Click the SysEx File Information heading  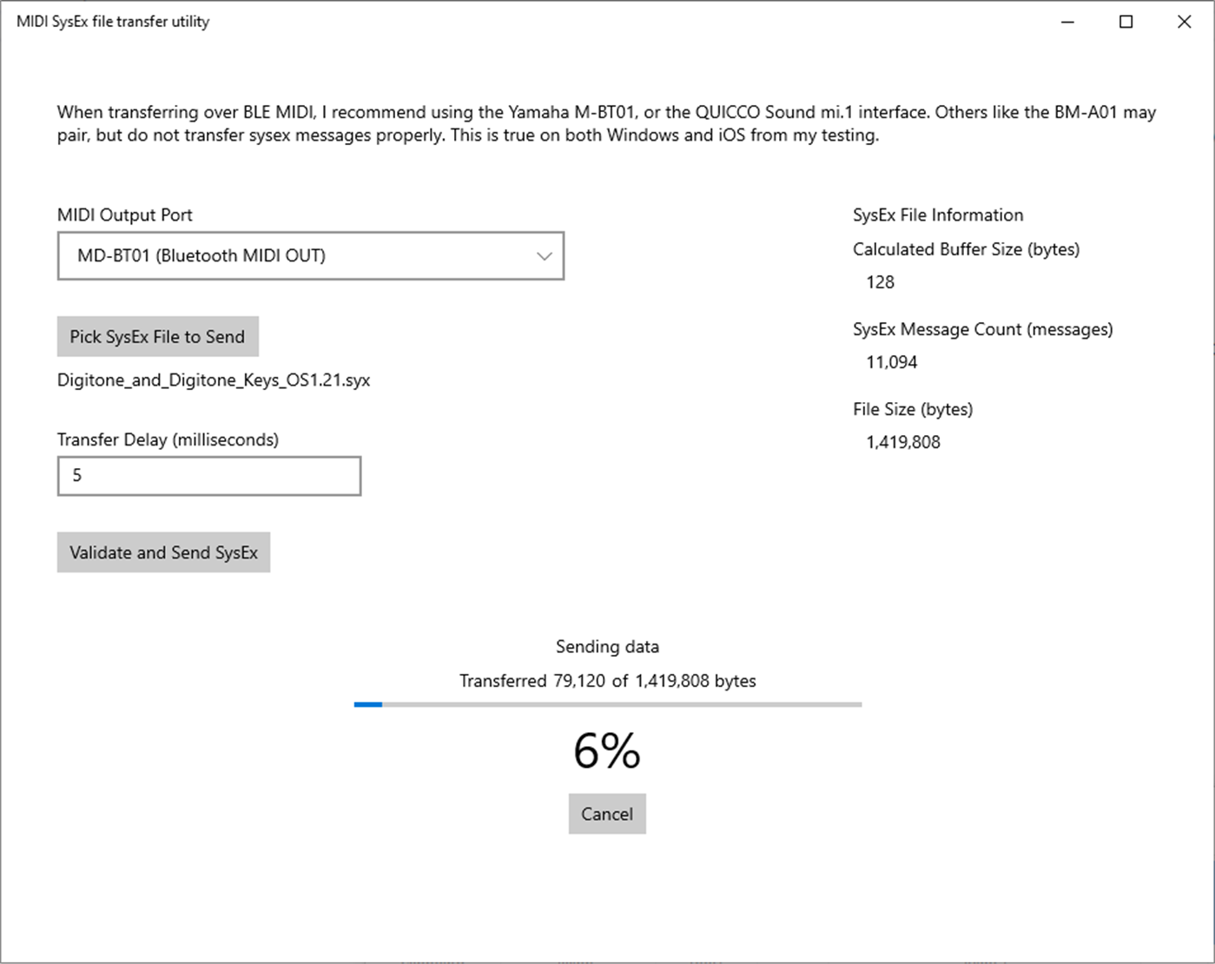point(938,215)
